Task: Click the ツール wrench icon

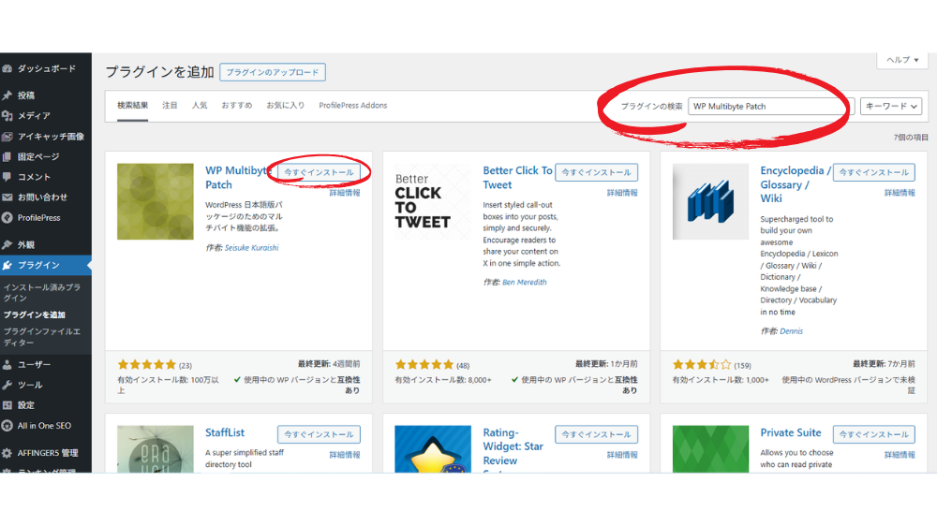Action: (7, 385)
